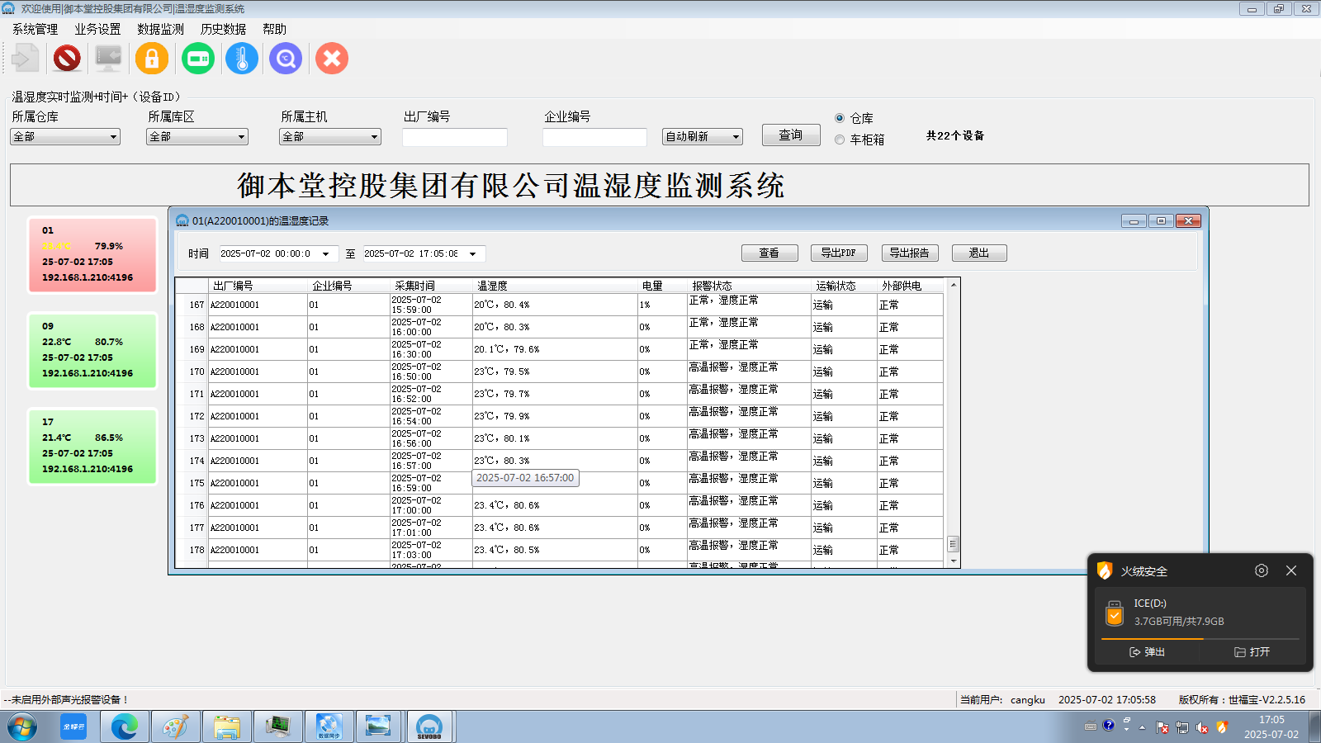Click the red prohibition toolbar icon
The height and width of the screenshot is (743, 1321).
(x=67, y=59)
